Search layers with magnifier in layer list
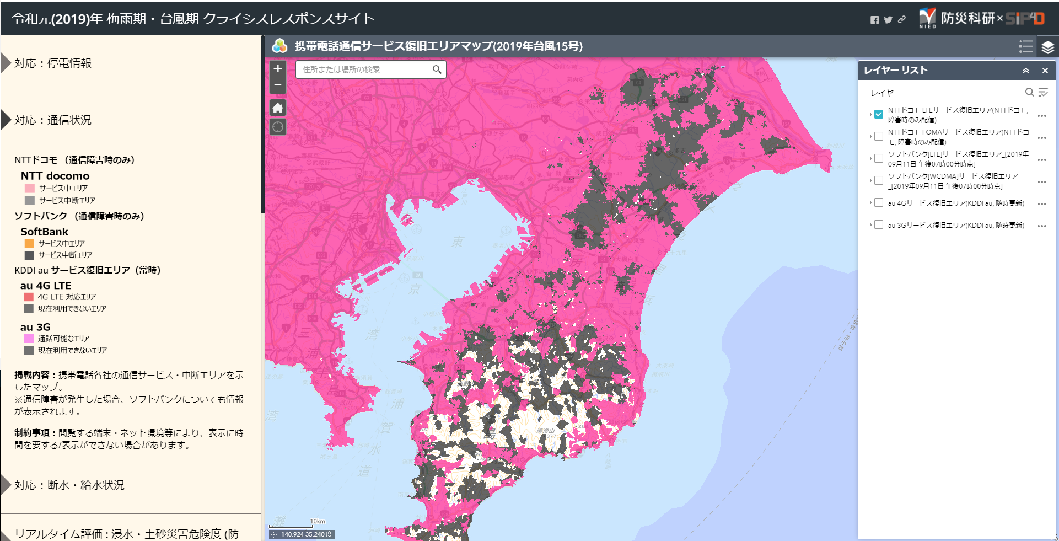Viewport: 1059px width, 541px height. pos(1029,92)
